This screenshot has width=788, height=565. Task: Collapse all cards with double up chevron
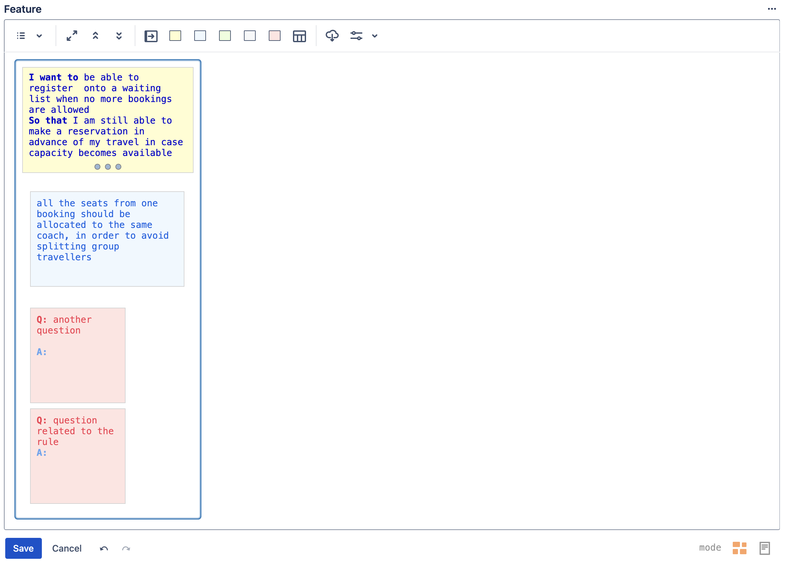point(95,36)
